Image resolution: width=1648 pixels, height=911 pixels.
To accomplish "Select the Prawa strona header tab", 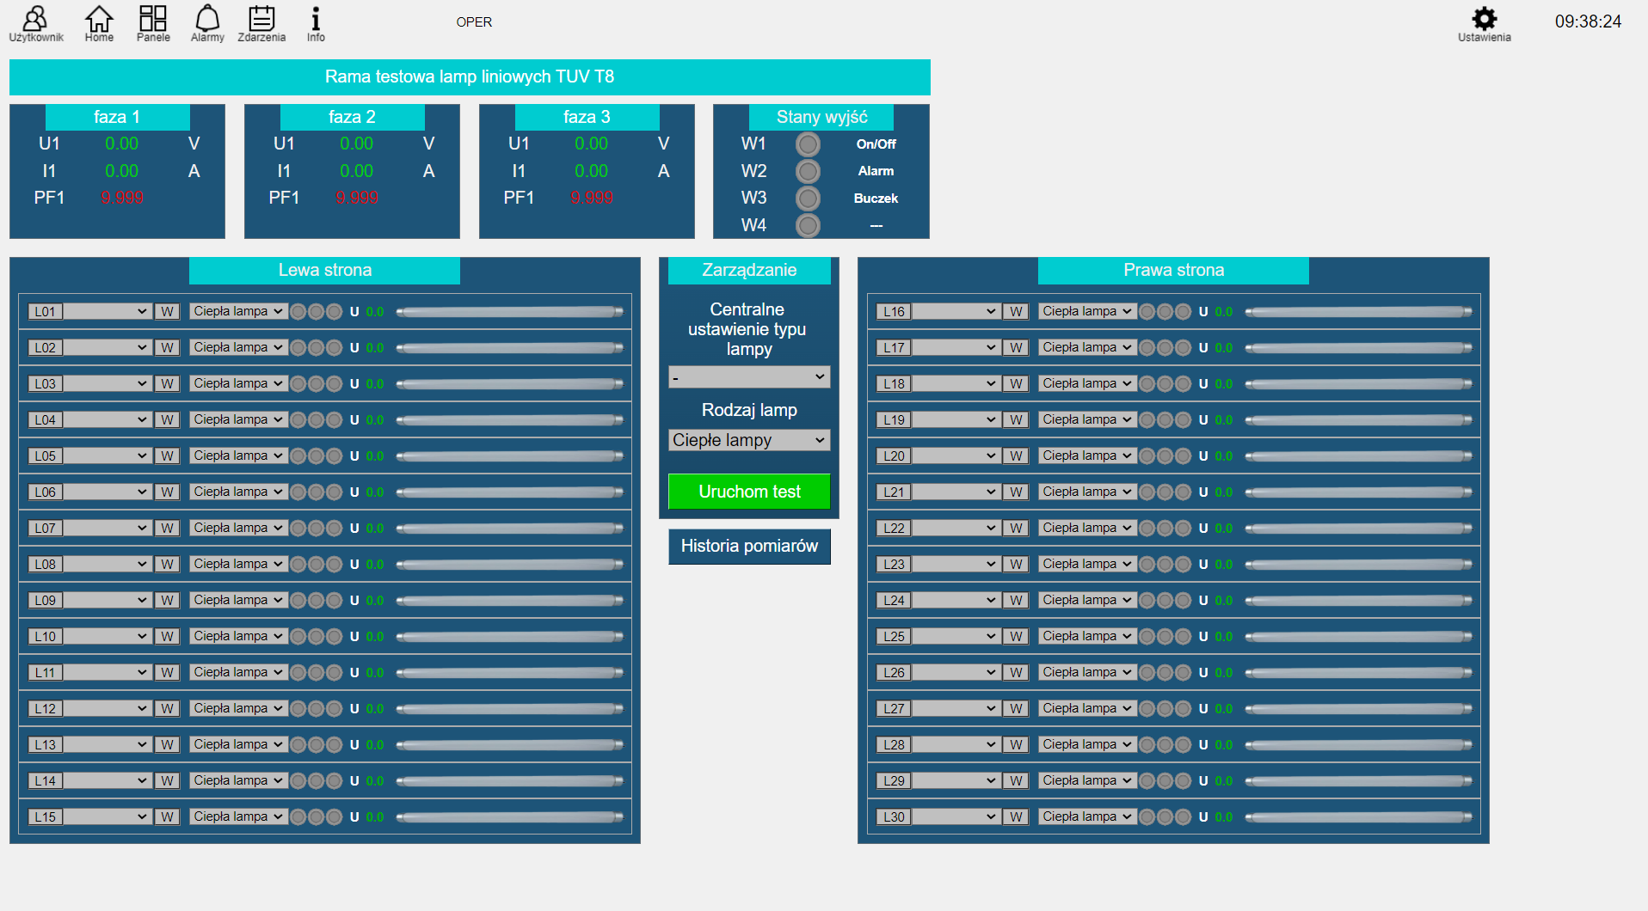I will click(x=1173, y=271).
